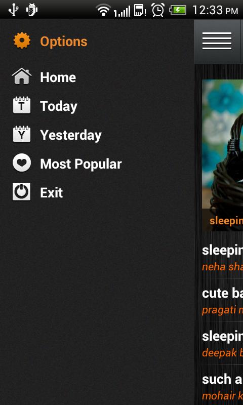Image resolution: width=243 pixels, height=405 pixels.
Task: Tap the orange Options gear icon
Action: click(x=22, y=40)
